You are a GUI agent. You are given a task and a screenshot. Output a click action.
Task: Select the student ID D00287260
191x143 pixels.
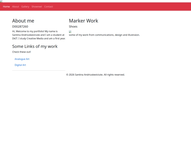tap(20, 26)
